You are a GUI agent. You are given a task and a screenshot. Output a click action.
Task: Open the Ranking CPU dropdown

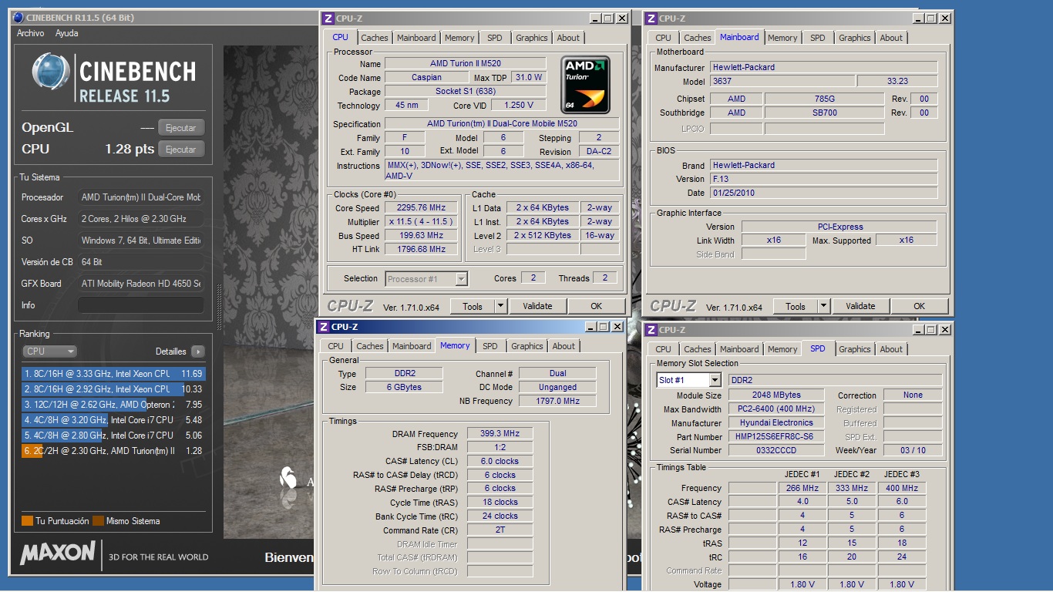[49, 351]
